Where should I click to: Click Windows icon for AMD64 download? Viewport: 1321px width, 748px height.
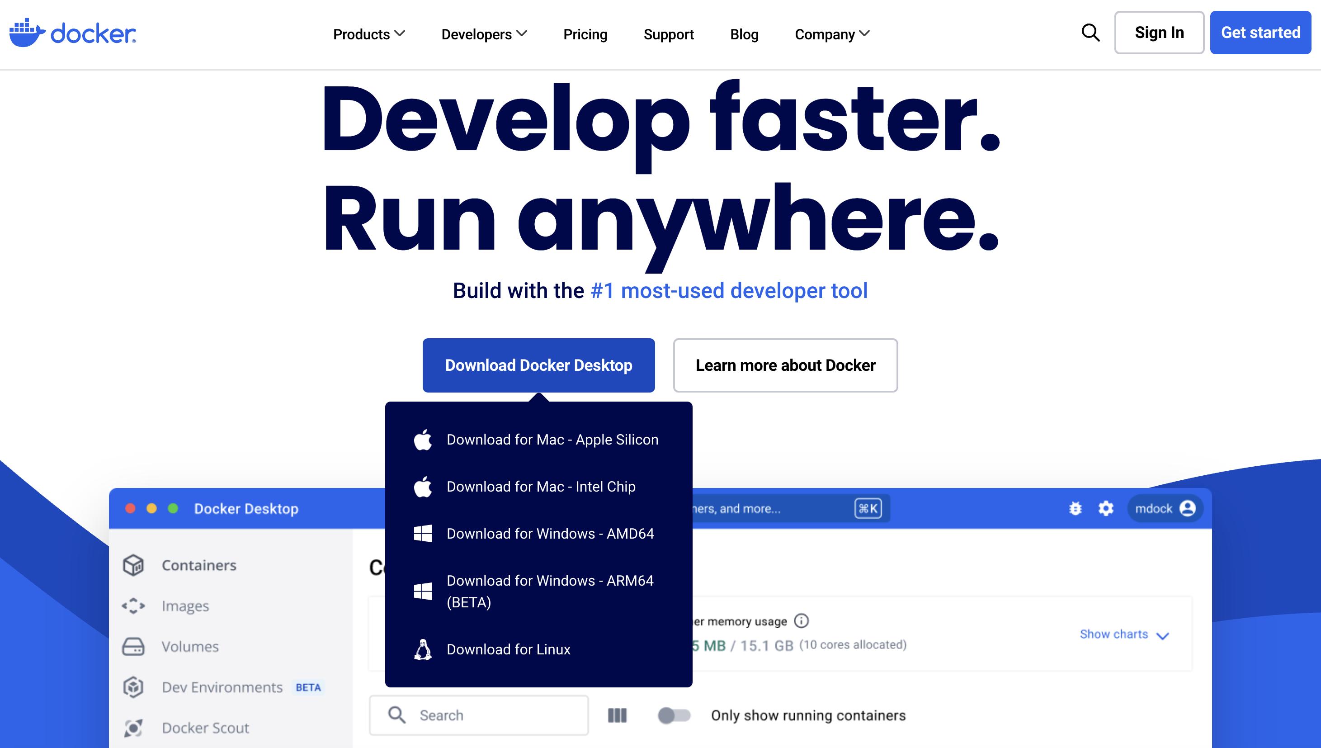pos(423,533)
